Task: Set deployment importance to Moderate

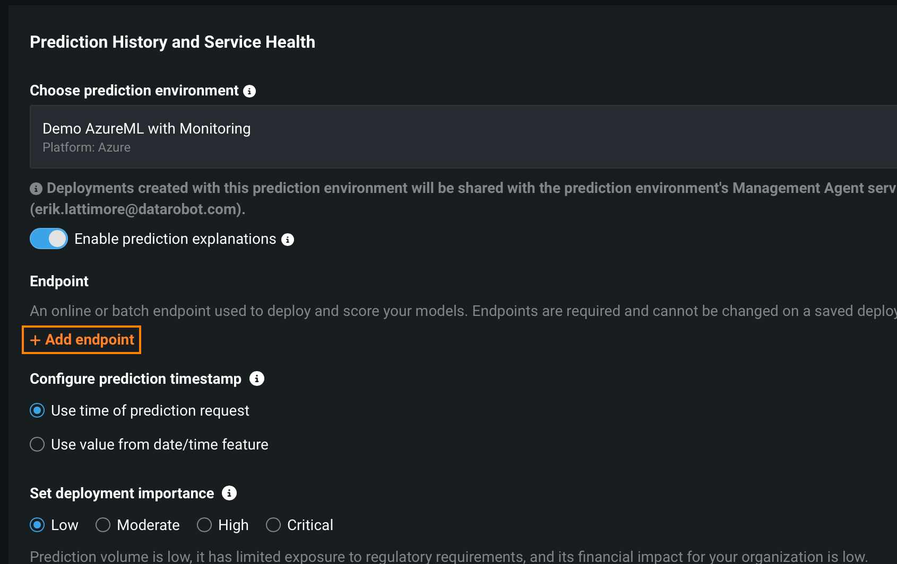Action: [103, 525]
